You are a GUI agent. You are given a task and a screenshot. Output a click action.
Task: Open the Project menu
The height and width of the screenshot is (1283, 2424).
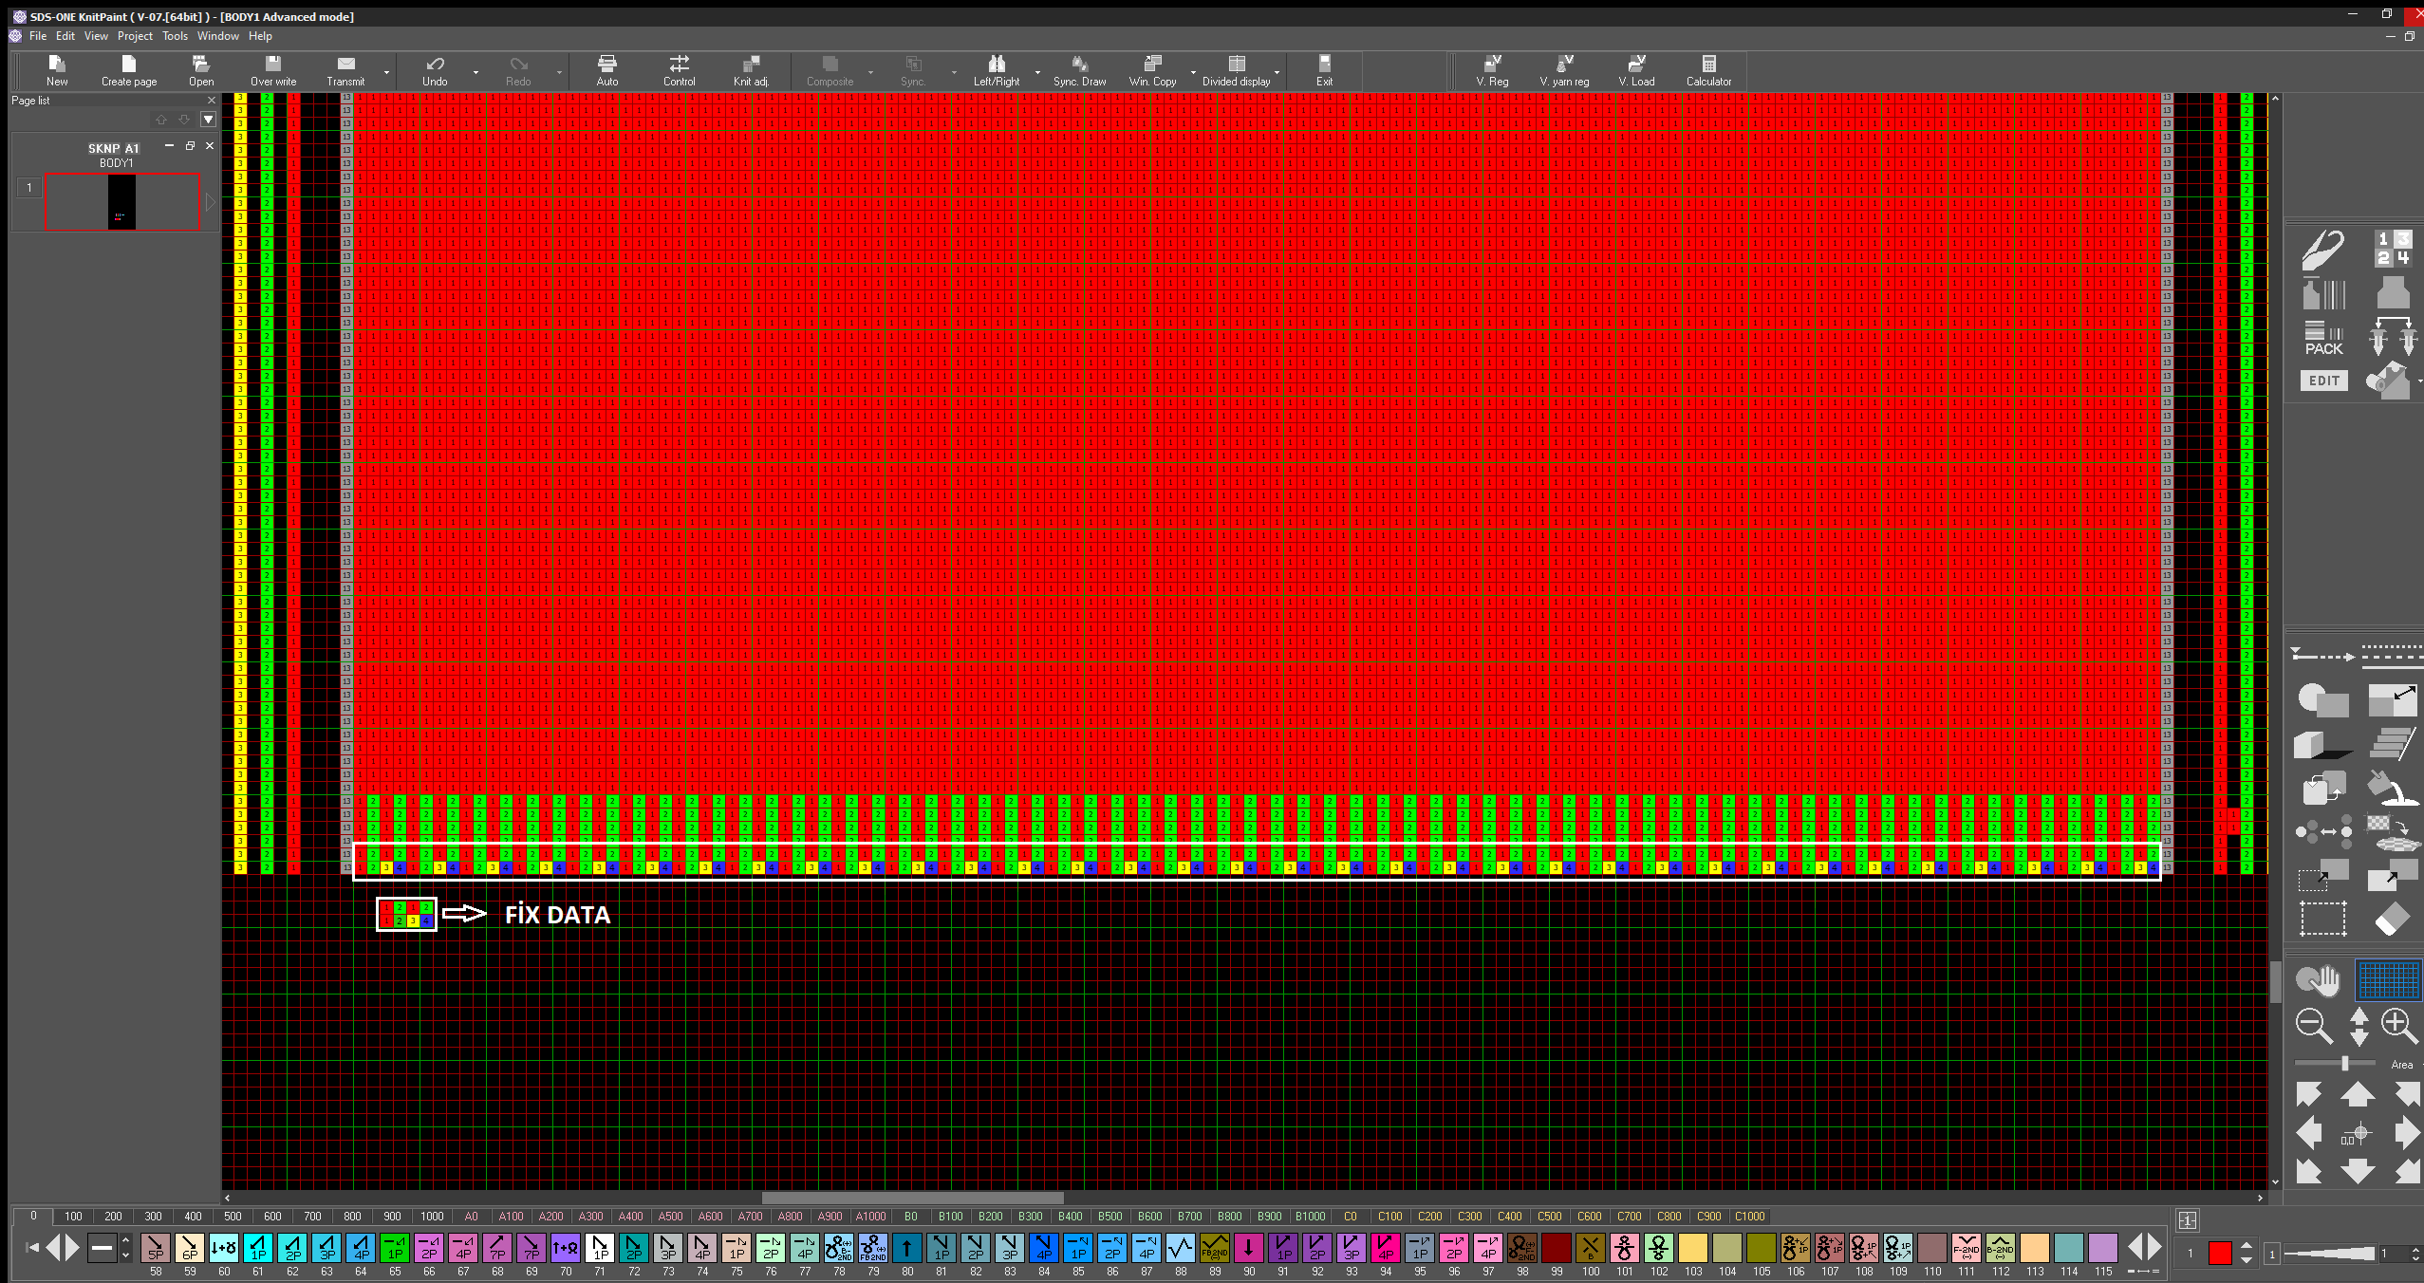135,36
